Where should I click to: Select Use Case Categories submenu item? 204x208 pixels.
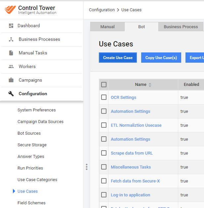tap(37, 180)
